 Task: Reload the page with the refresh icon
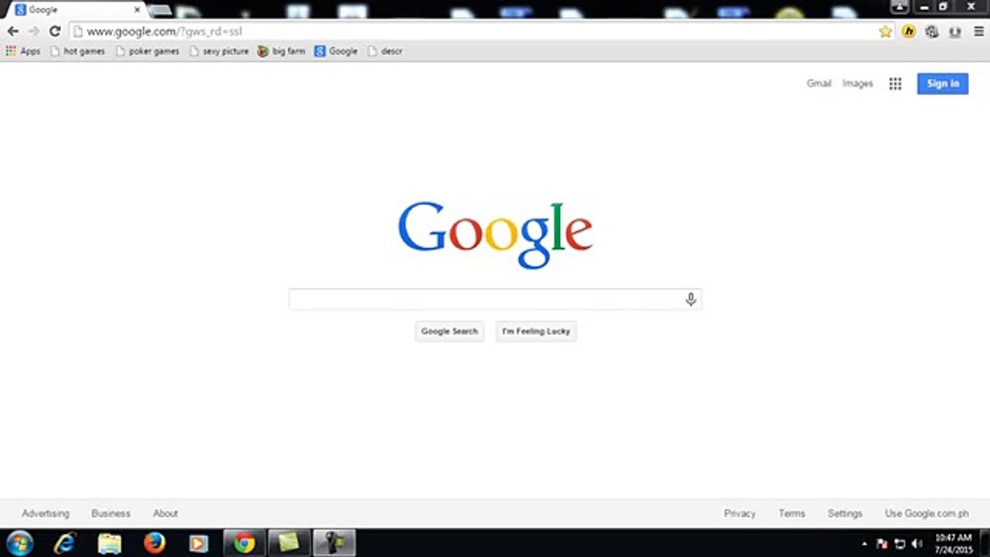55,32
